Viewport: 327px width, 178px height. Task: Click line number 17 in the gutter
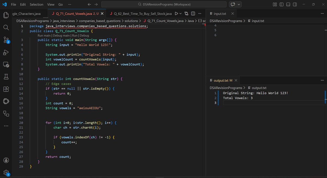point(21,108)
